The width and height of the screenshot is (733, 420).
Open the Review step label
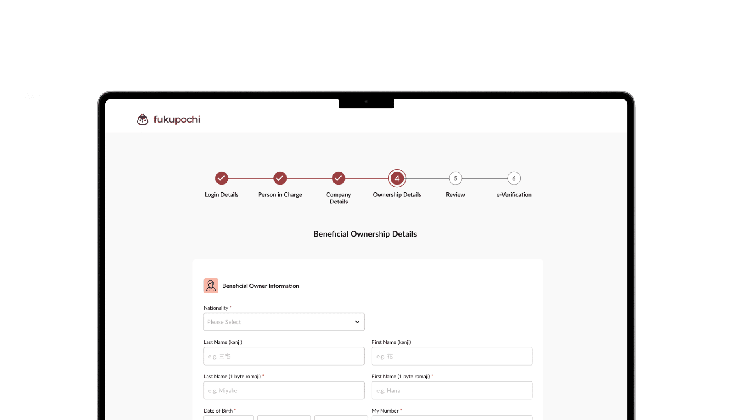tap(455, 195)
